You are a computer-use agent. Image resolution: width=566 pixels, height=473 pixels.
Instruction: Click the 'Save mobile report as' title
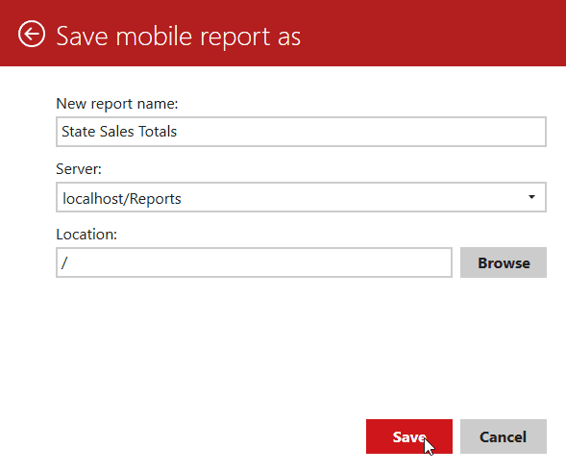click(x=179, y=37)
